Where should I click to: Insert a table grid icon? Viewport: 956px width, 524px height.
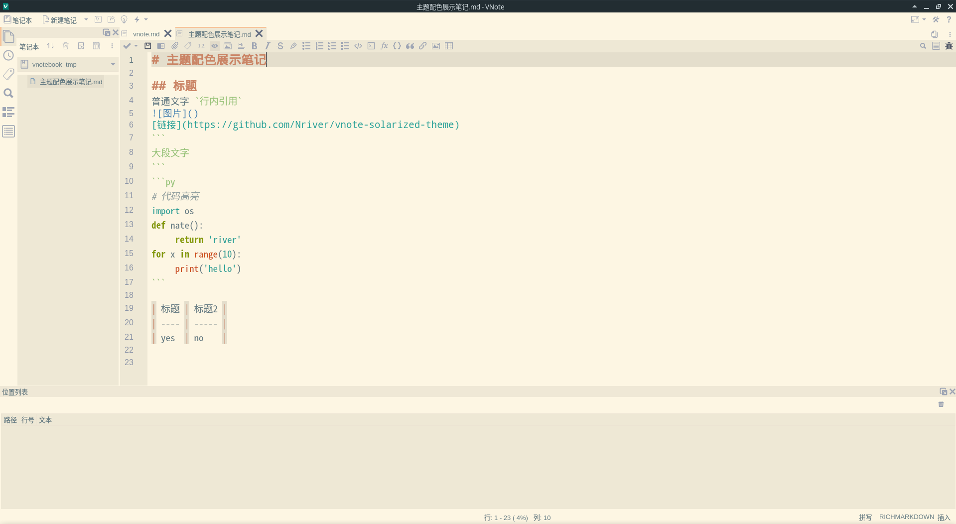coord(449,46)
